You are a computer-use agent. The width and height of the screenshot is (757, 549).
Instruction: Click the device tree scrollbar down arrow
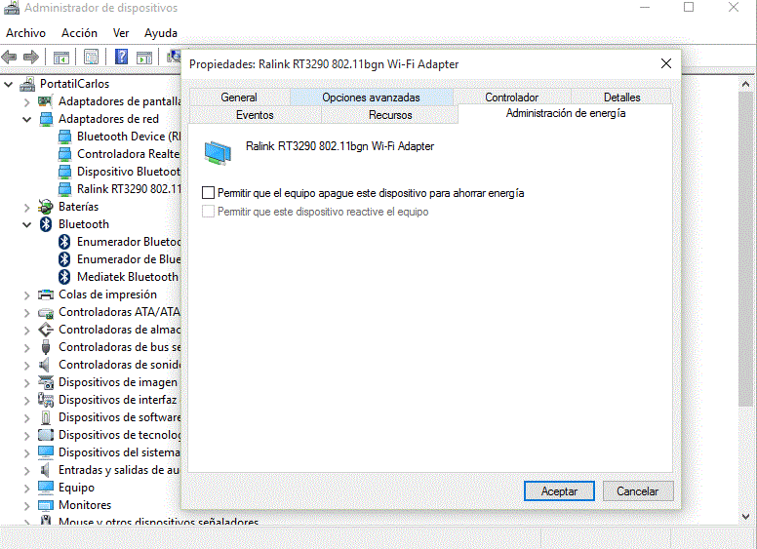[745, 517]
